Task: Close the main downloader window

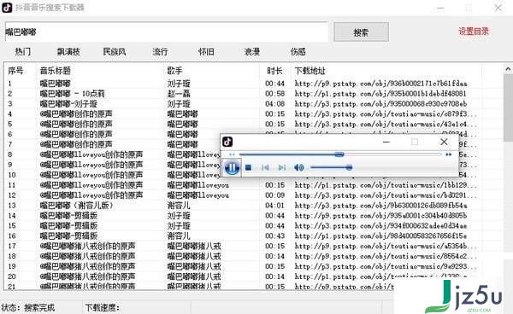Action: click(498, 8)
